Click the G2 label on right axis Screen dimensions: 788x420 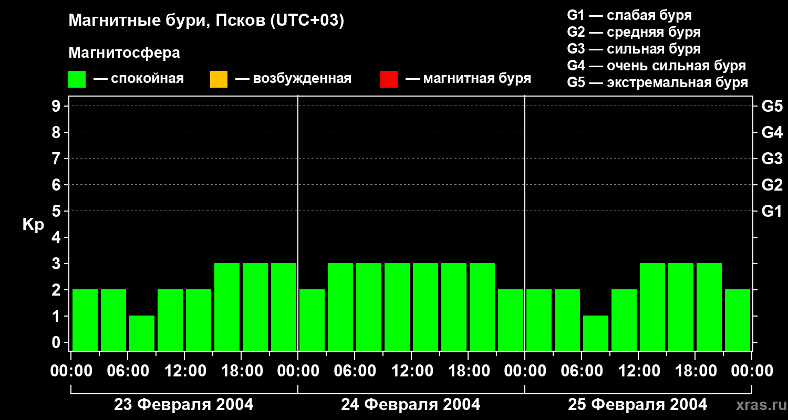point(772,185)
